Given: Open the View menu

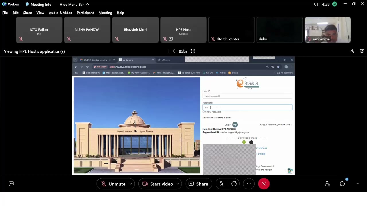Looking at the screenshot, I should point(40,13).
